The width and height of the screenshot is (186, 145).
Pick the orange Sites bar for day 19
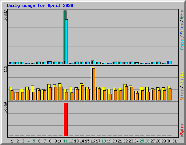point(110,97)
